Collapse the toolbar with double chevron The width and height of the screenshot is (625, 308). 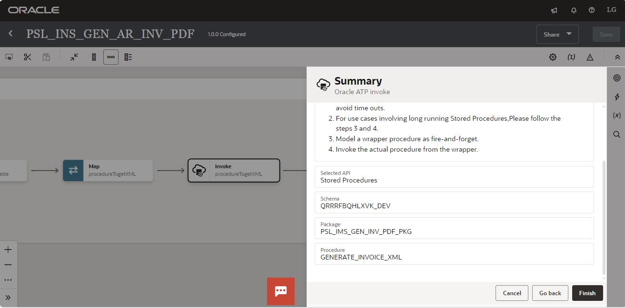[617, 57]
